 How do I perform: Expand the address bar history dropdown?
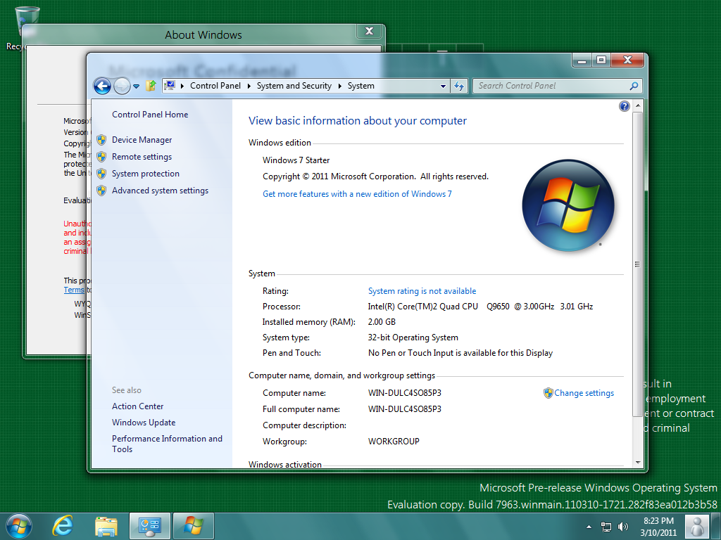pyautogui.click(x=443, y=86)
